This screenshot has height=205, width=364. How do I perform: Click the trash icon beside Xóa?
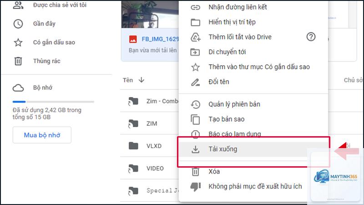[x=195, y=172]
